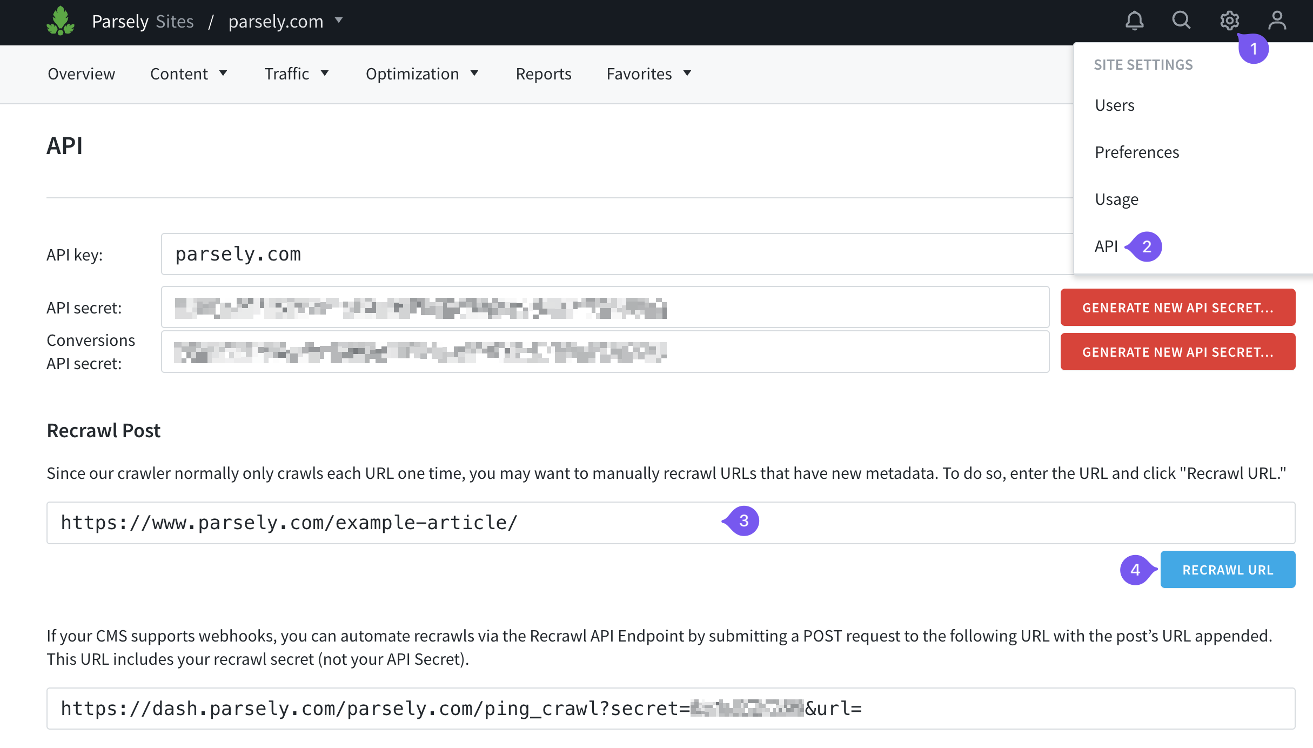1313x748 pixels.
Task: Generate new Conversions API secret
Action: tap(1177, 352)
